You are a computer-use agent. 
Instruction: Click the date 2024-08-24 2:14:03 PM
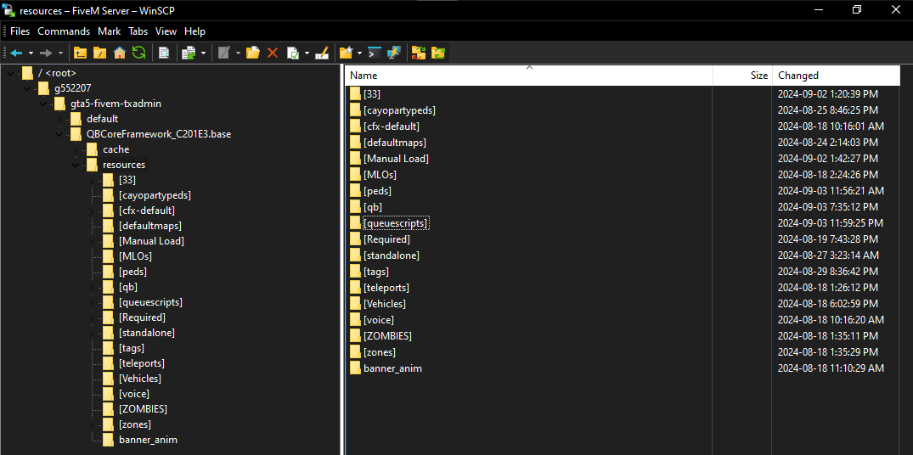click(829, 143)
